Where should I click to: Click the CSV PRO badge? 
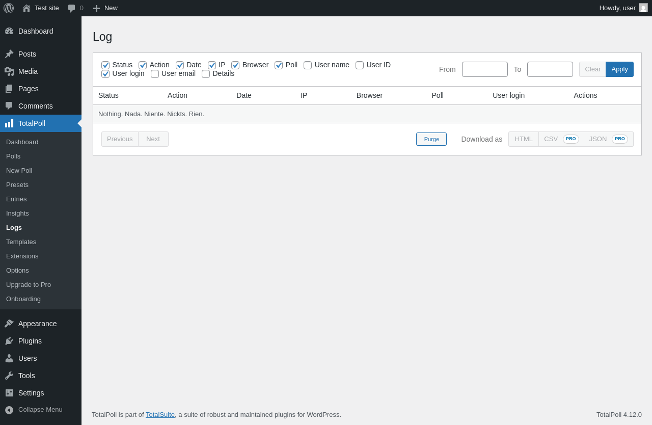click(x=571, y=139)
